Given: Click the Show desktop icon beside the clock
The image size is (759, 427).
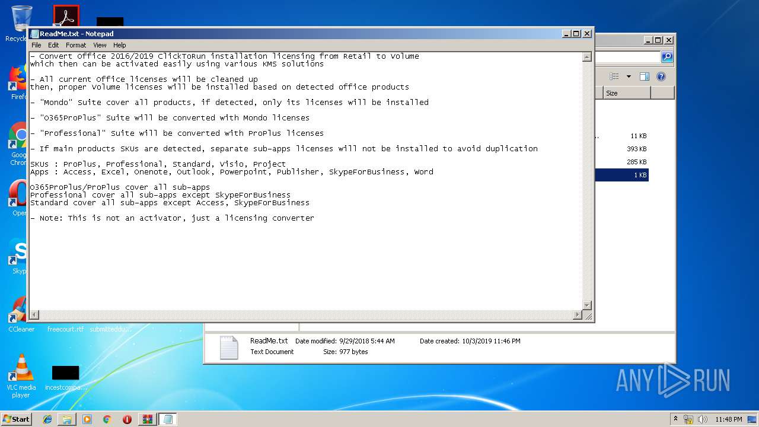Looking at the screenshot, I should (x=752, y=419).
